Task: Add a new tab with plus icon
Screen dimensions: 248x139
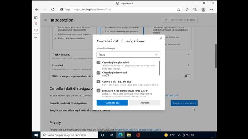Action: pos(36,37)
